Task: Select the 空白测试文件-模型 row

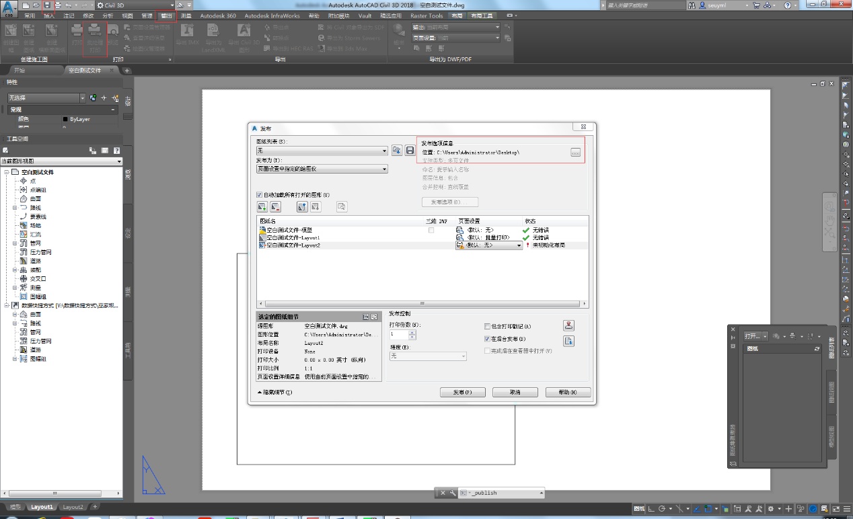Action: tap(422, 230)
